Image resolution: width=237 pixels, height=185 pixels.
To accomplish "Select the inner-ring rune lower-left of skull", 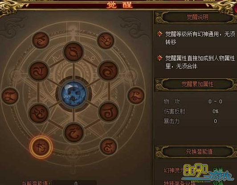I will [39, 113].
